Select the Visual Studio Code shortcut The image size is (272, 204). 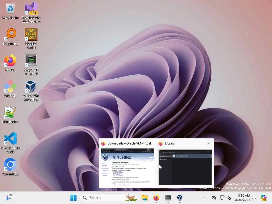click(x=10, y=143)
